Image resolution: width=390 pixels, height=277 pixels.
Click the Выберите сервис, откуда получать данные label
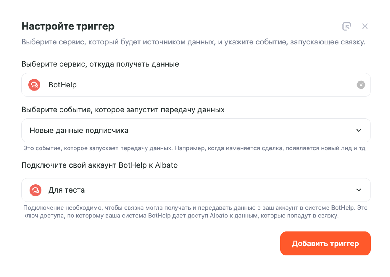[100, 64]
